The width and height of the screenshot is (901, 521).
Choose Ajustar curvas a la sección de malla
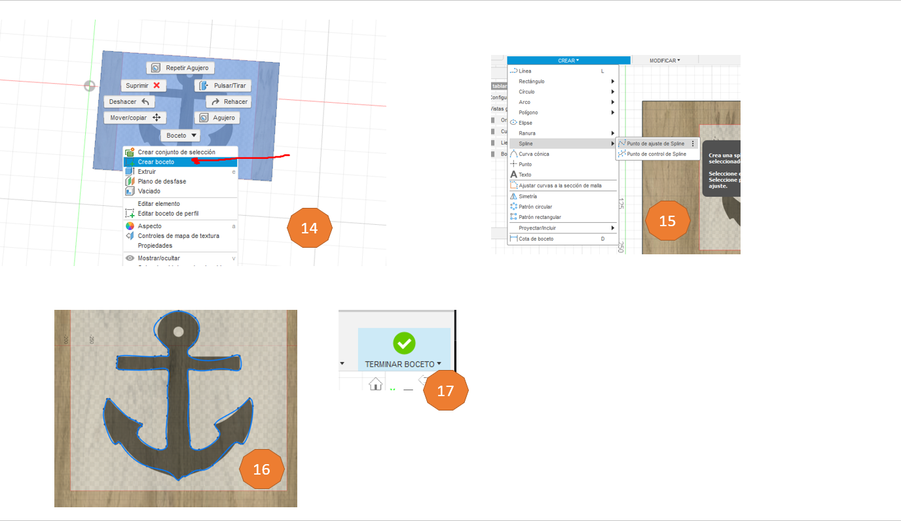pos(562,186)
